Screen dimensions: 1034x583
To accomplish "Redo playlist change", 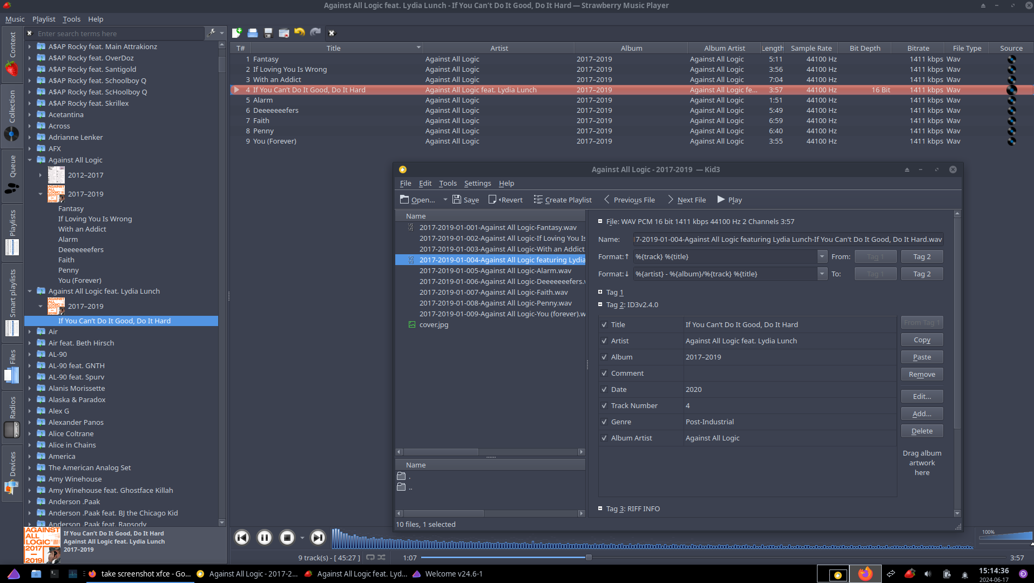I will tap(315, 33).
